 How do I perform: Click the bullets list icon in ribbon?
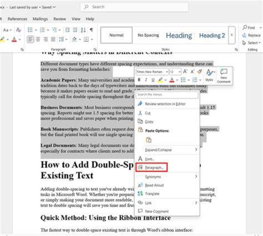click(30, 30)
